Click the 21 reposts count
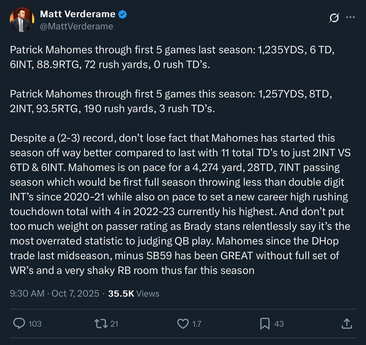The width and height of the screenshot is (366, 345). [x=114, y=324]
